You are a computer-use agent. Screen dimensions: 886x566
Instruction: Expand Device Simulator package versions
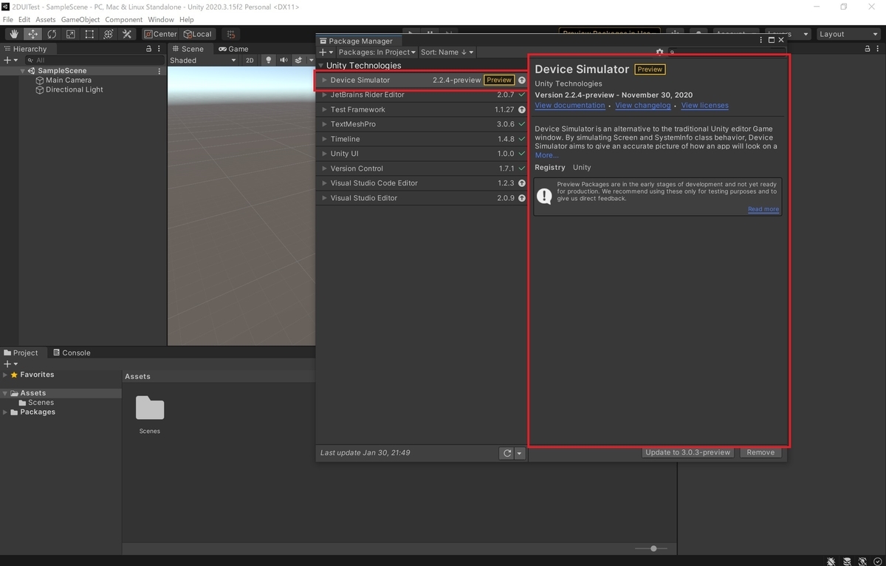[324, 80]
